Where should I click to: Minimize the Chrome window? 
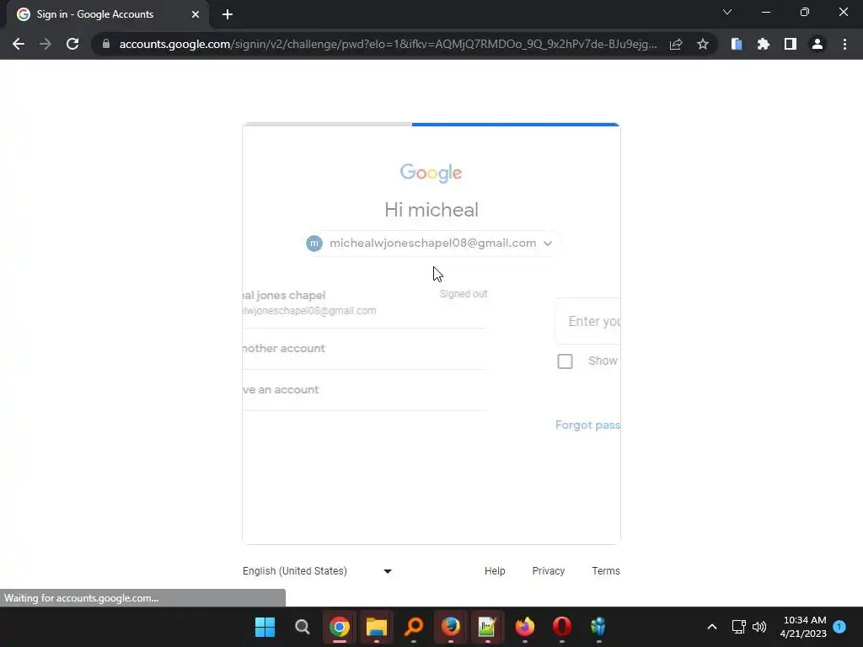766,12
